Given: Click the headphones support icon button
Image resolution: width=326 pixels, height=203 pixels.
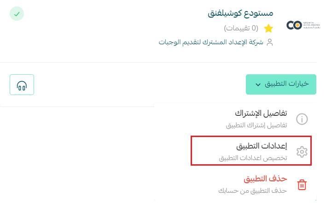Looking at the screenshot, I should 22,84.
